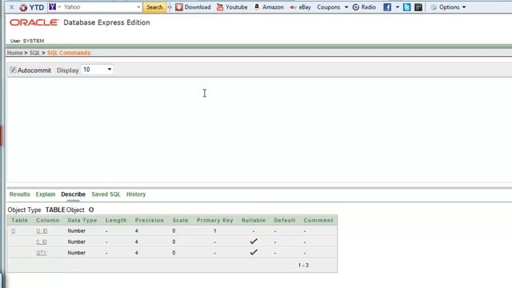The height and width of the screenshot is (288, 512).
Task: Open the Coupons toolbar item
Action: pyautogui.click(x=329, y=7)
